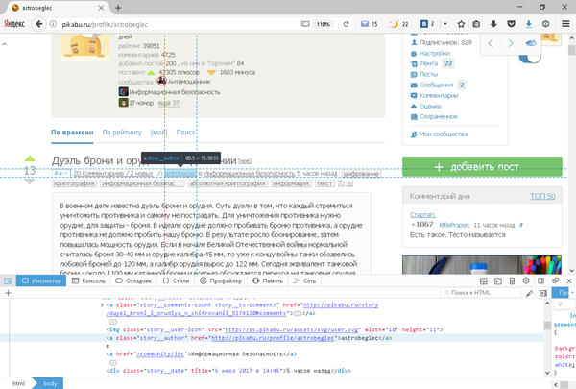Viewport: 576px width, 389px height.
Task: Click the previous arrow in the floating navigator
Action: [x=492, y=43]
